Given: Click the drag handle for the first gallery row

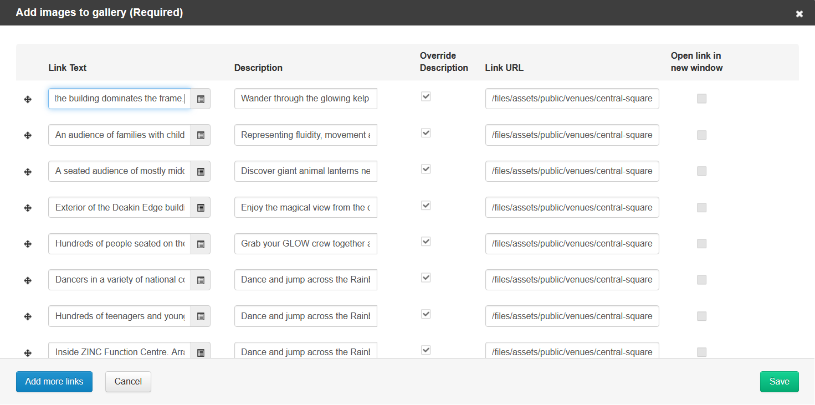Looking at the screenshot, I should pos(28,99).
